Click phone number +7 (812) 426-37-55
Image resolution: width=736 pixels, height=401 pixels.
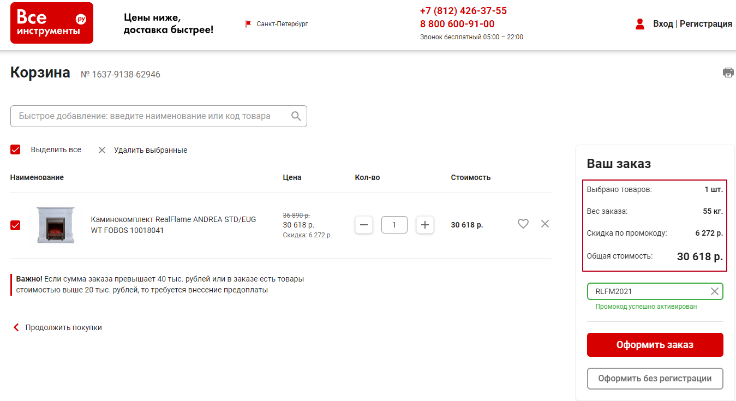click(463, 11)
